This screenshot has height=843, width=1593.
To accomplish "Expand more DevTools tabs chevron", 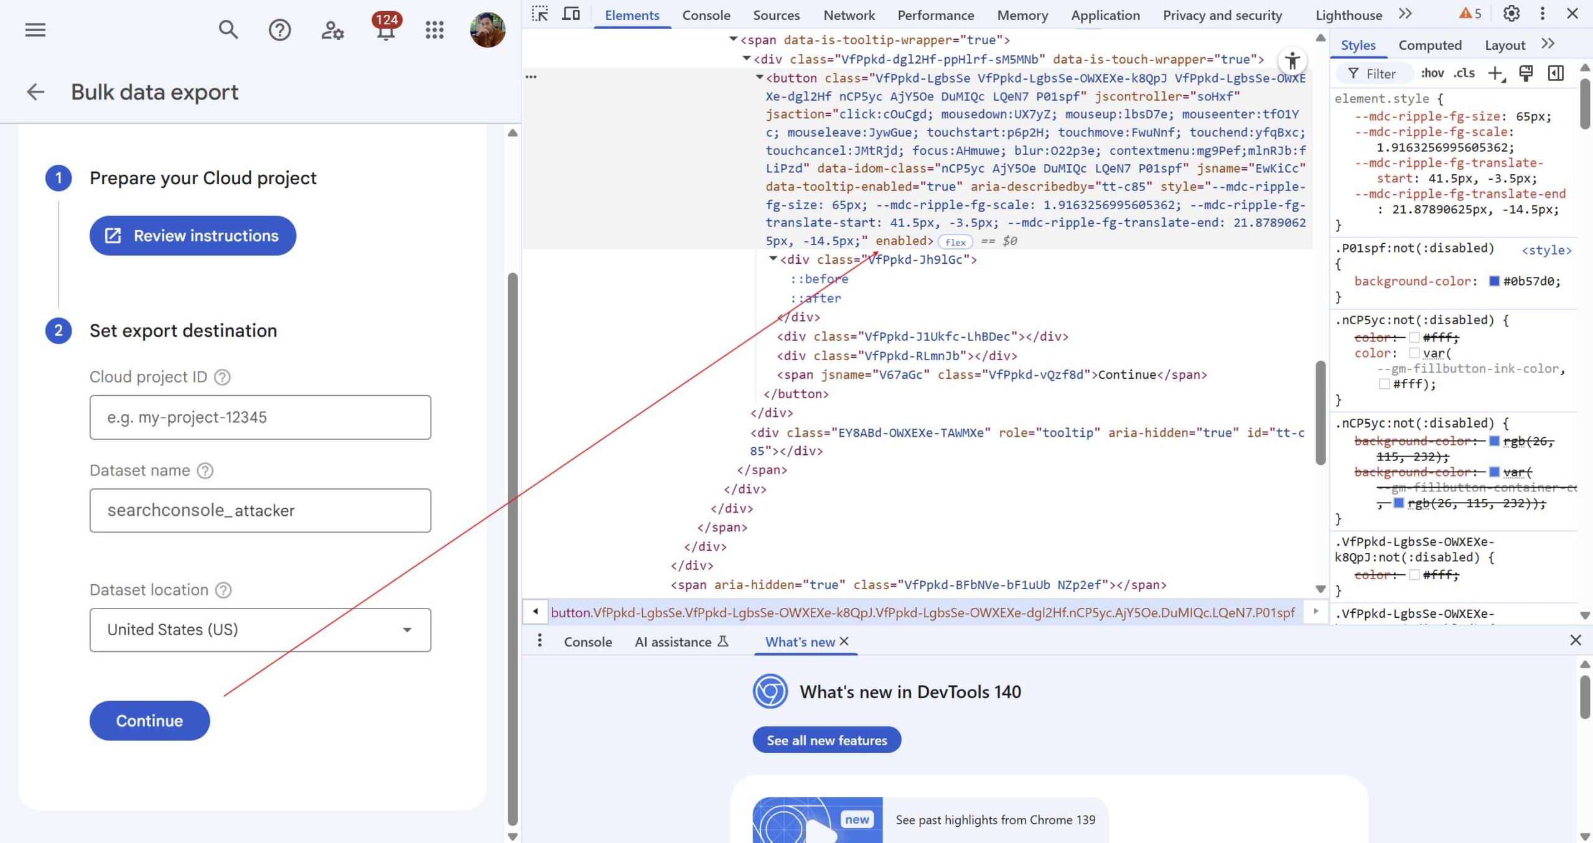I will click(x=1405, y=14).
